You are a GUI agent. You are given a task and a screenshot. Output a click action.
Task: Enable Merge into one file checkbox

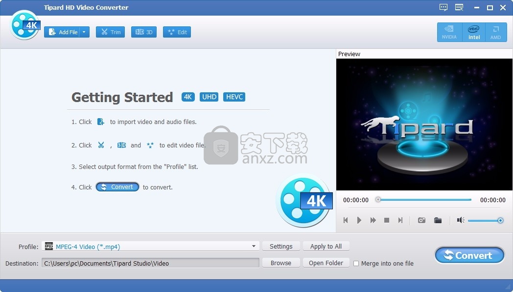pyautogui.click(x=356, y=263)
